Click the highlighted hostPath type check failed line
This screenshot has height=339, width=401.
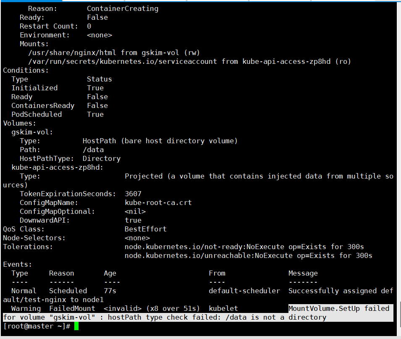(165, 318)
